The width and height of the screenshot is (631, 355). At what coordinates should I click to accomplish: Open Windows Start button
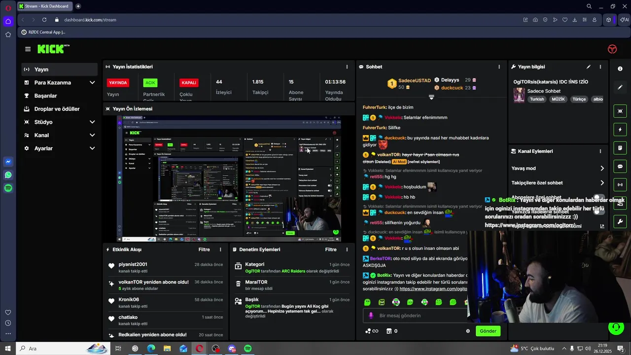point(8,349)
